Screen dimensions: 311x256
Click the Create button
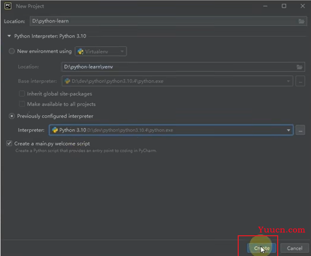[261, 248]
